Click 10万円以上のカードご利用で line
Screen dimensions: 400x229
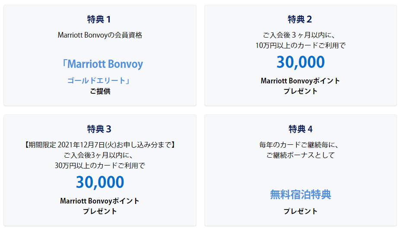(301, 45)
